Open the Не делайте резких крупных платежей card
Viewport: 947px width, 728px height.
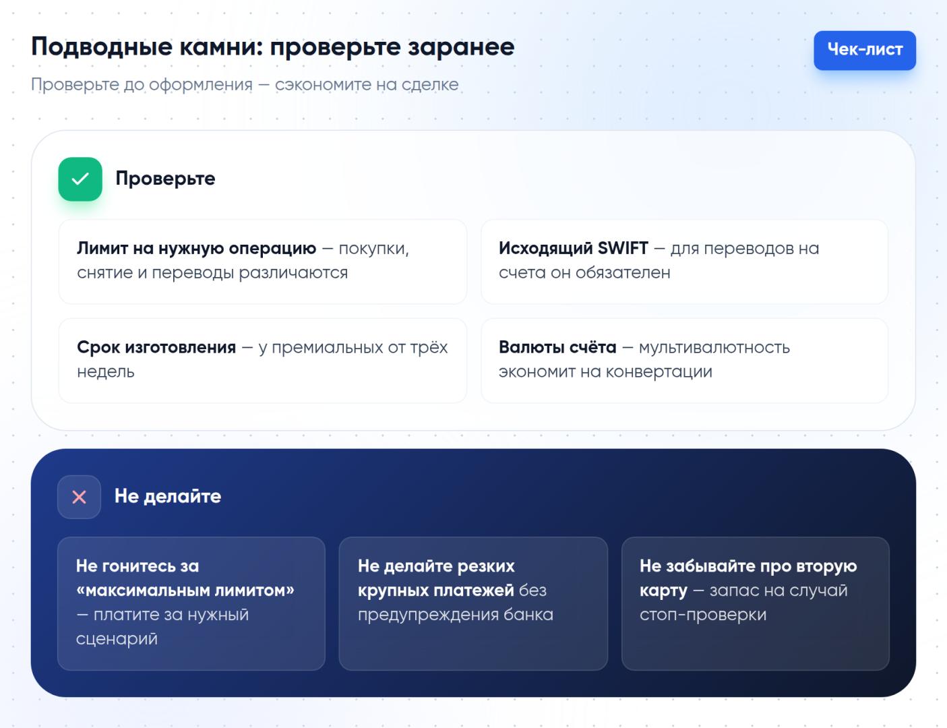click(473, 603)
